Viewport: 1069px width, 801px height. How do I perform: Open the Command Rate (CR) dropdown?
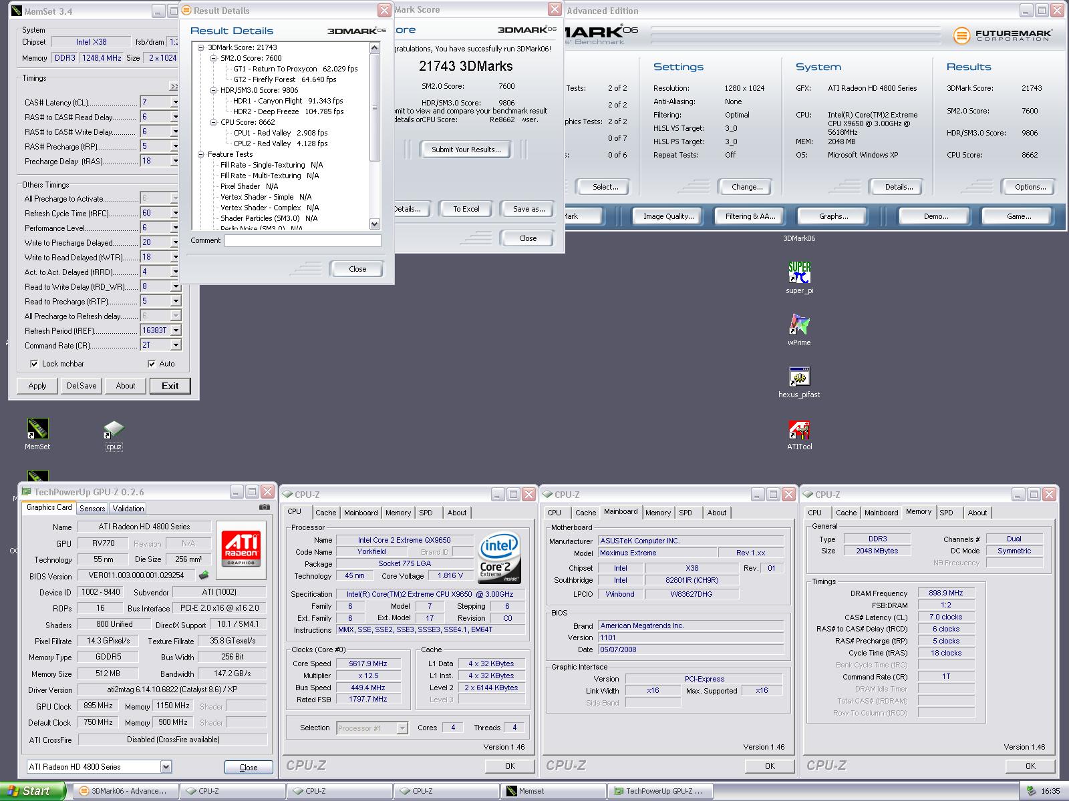pyautogui.click(x=176, y=345)
